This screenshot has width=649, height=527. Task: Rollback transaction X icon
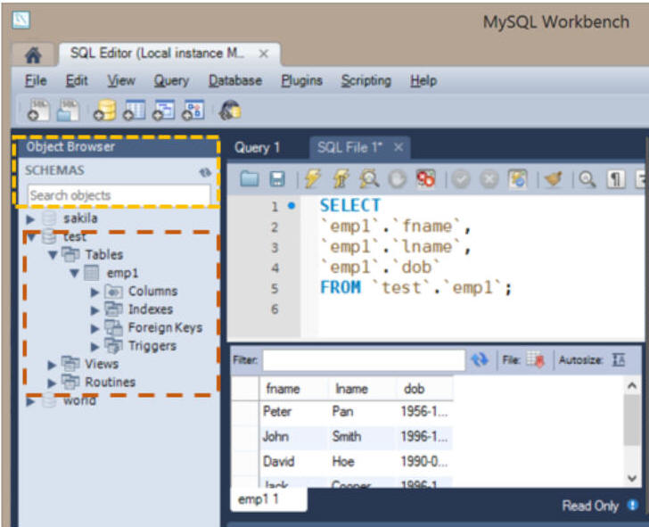[489, 179]
